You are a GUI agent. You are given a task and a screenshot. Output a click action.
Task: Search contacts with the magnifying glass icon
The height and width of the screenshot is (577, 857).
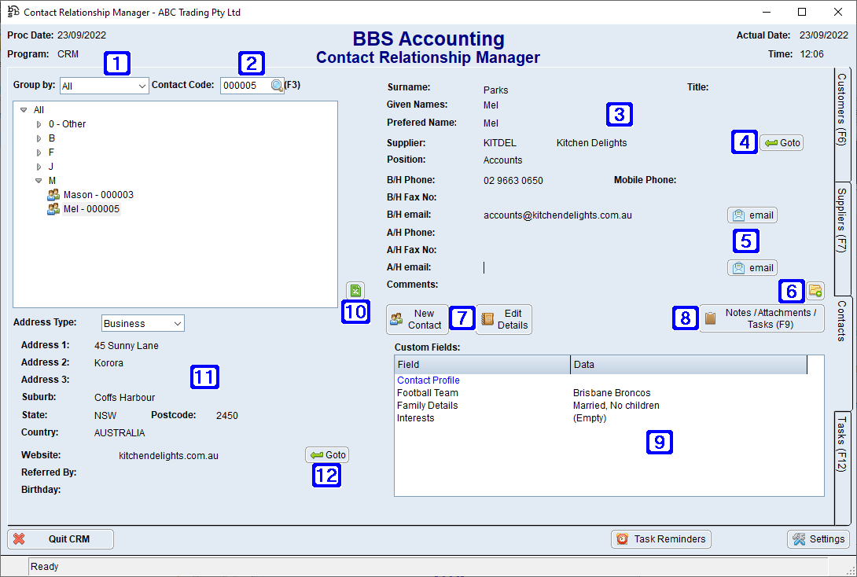pyautogui.click(x=278, y=85)
